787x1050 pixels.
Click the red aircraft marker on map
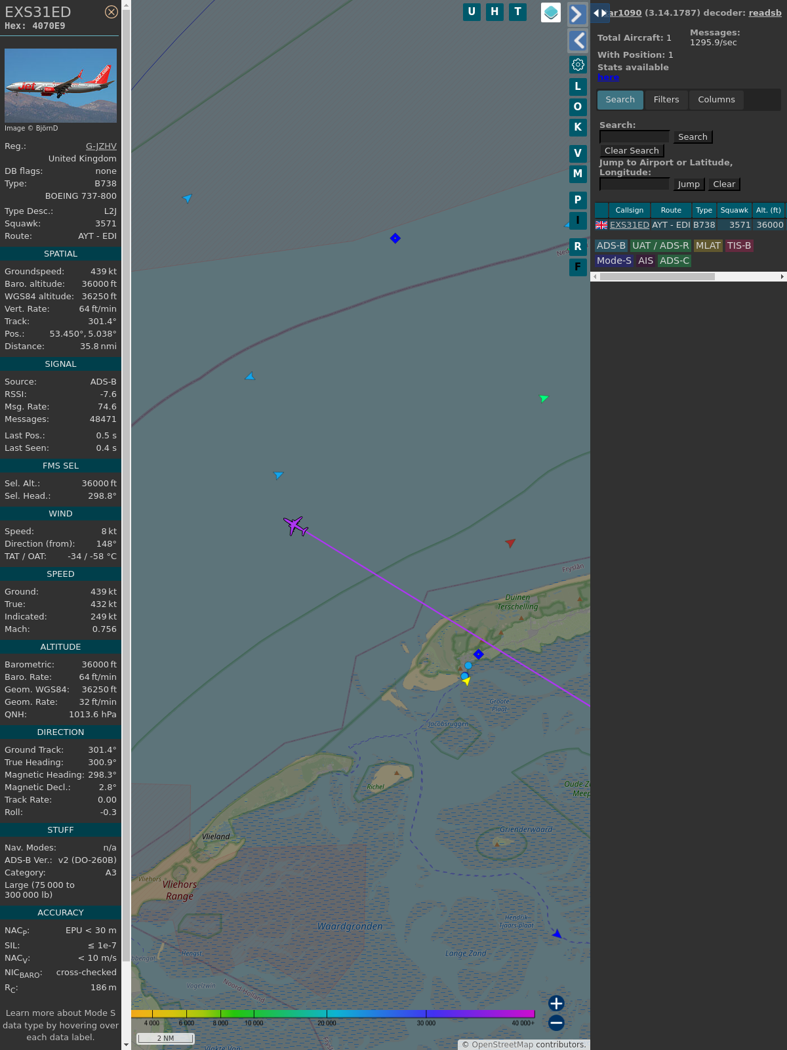point(510,543)
